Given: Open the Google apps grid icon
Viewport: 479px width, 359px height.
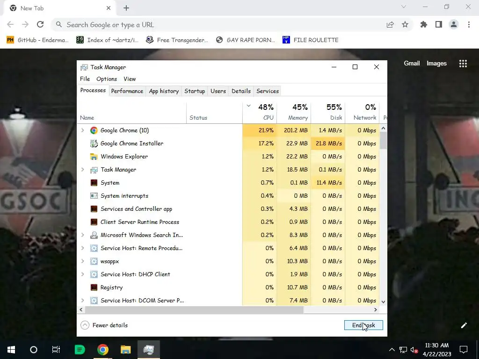Looking at the screenshot, I should (463, 64).
